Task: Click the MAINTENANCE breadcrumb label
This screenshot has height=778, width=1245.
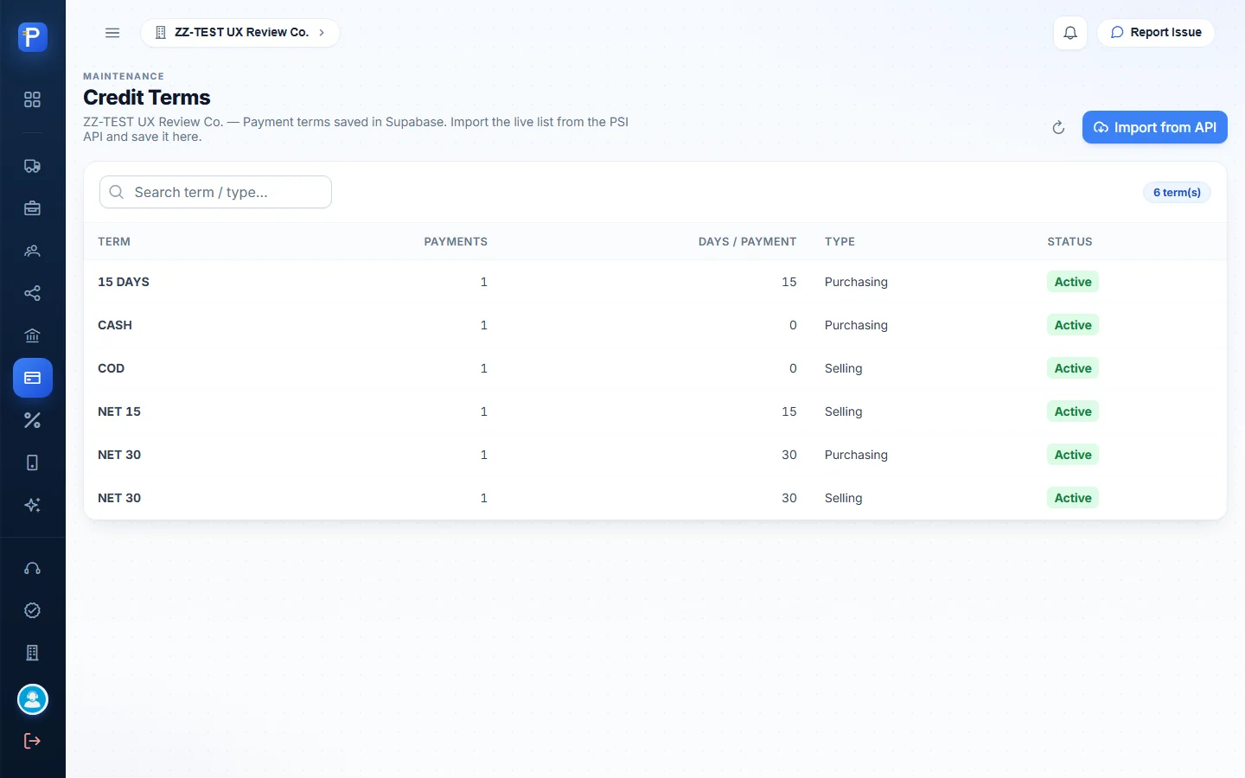Action: pos(124,76)
